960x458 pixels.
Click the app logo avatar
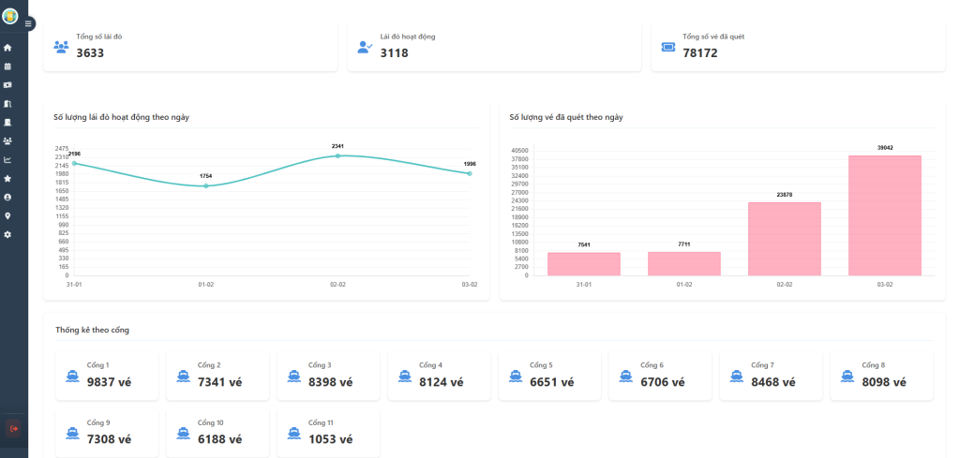(10, 16)
